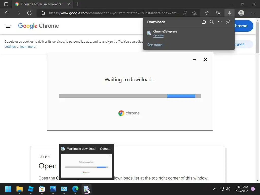
Task: Click the ChromeSetup.exe file icon
Action: [149, 33]
